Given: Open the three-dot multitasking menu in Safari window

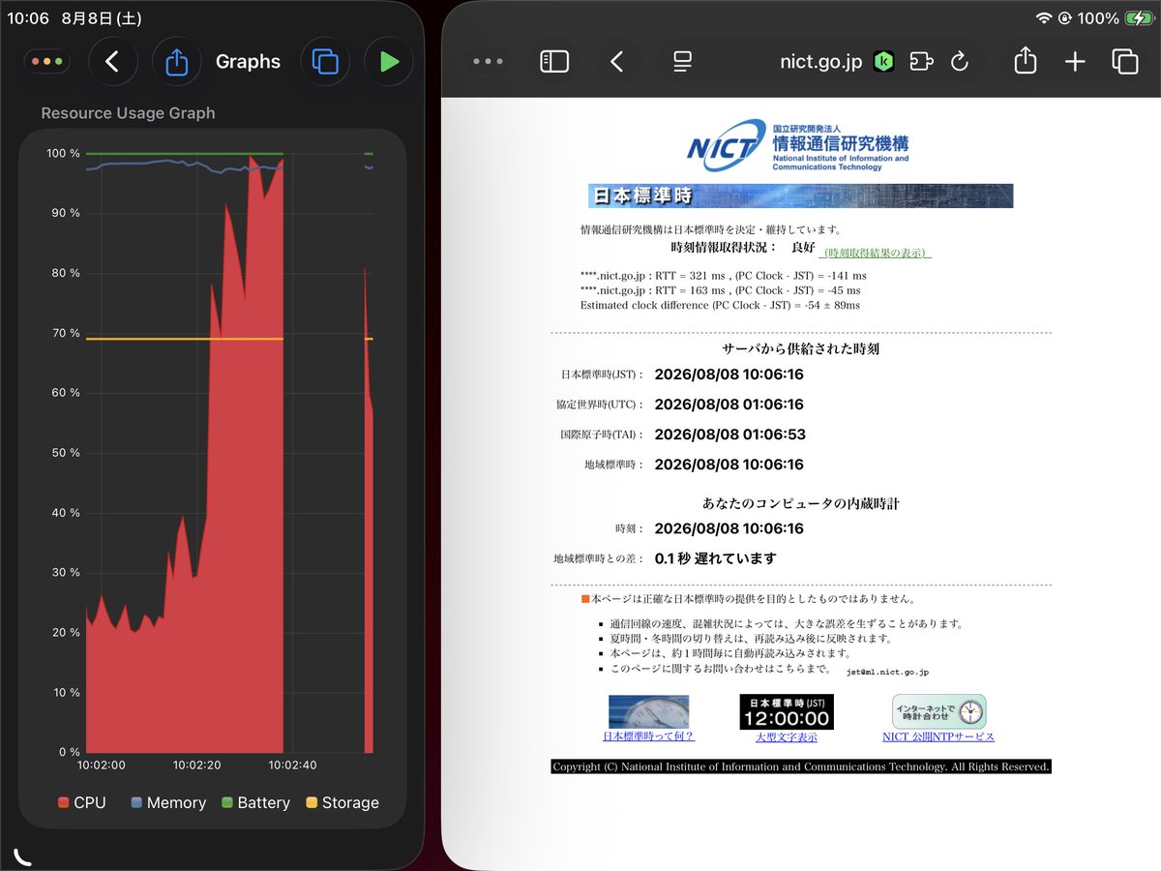Looking at the screenshot, I should click(x=488, y=62).
